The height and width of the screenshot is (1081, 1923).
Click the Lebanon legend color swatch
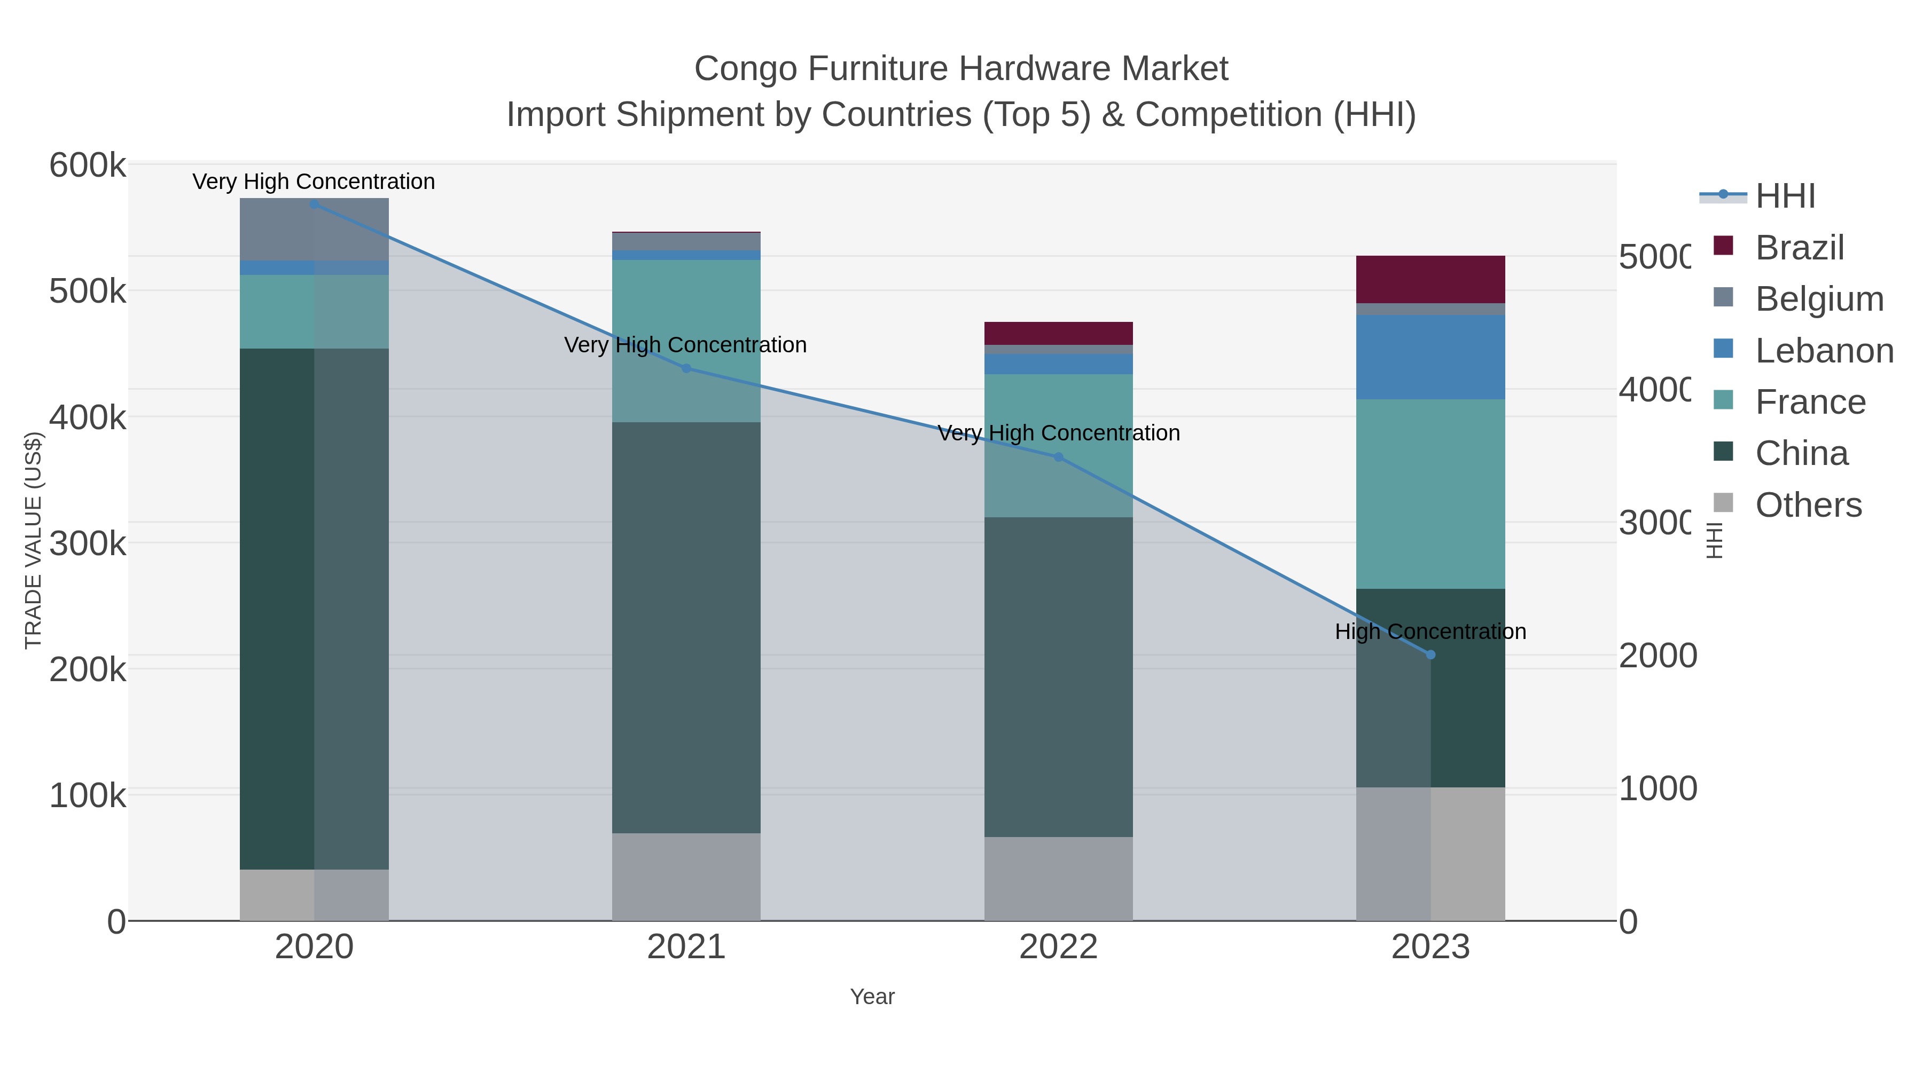coord(1723,349)
